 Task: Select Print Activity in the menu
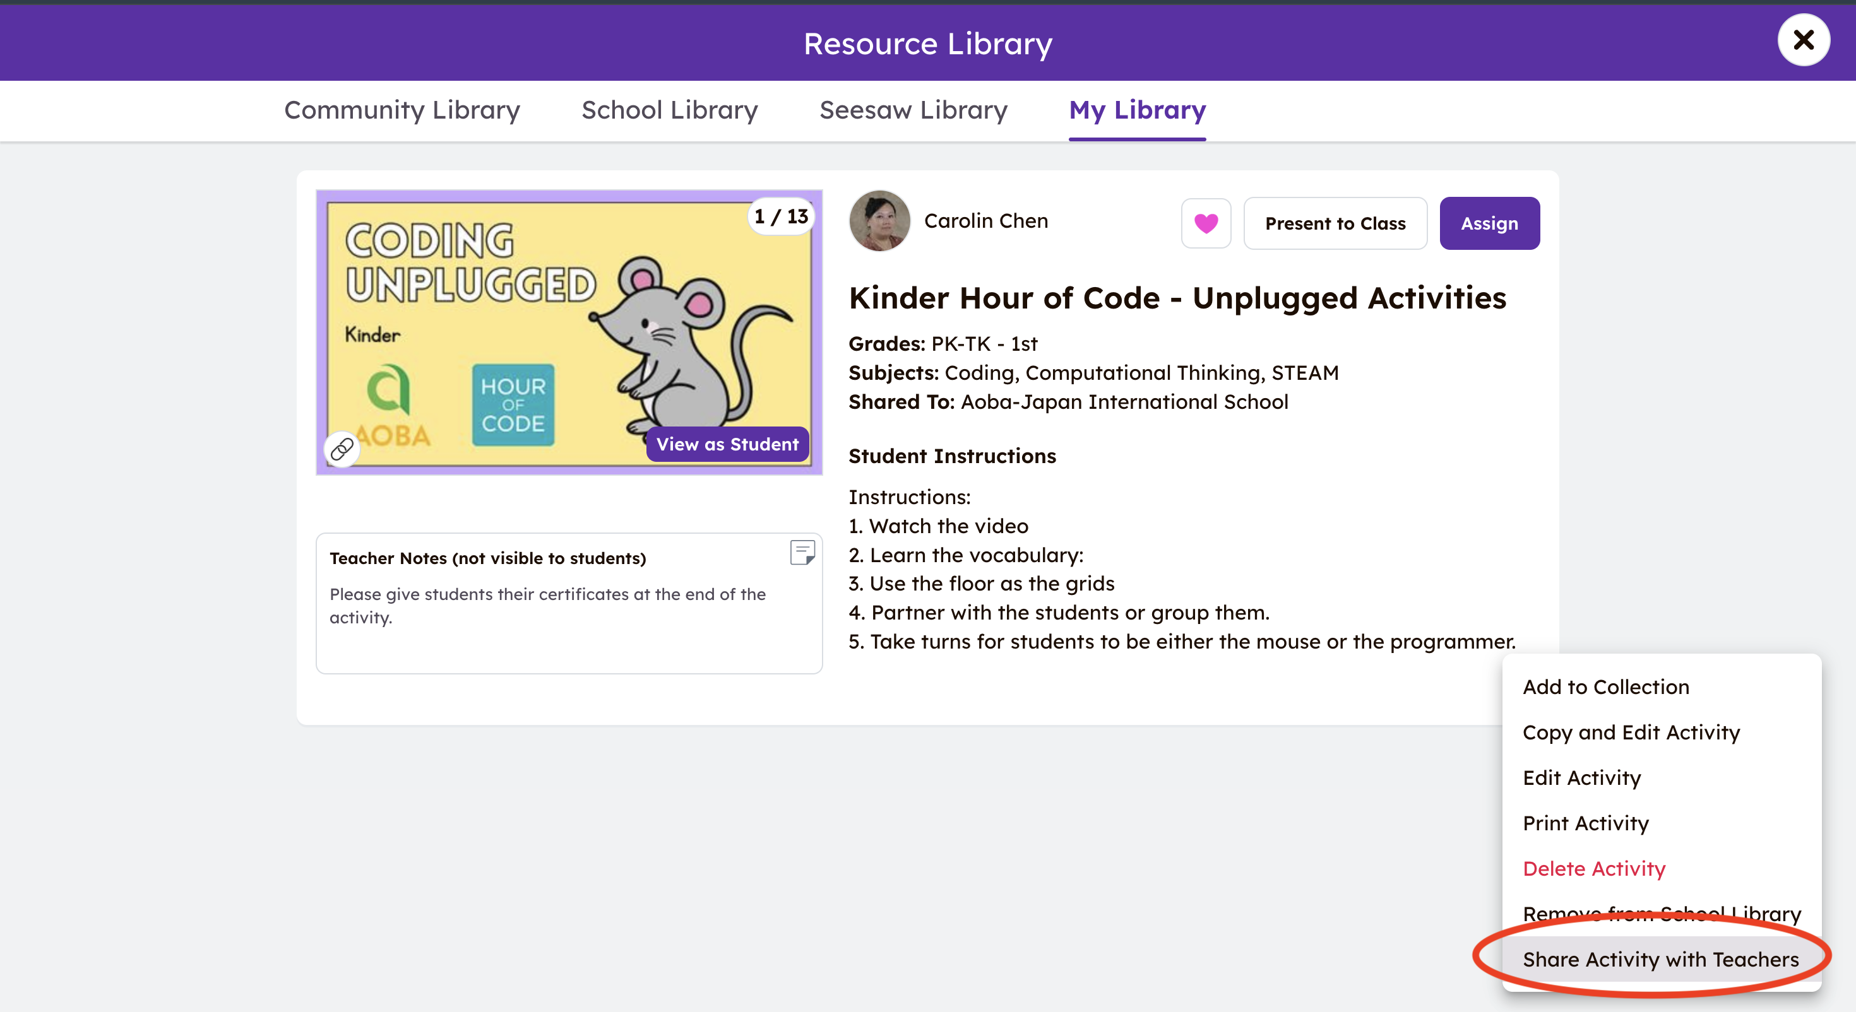[x=1585, y=823]
